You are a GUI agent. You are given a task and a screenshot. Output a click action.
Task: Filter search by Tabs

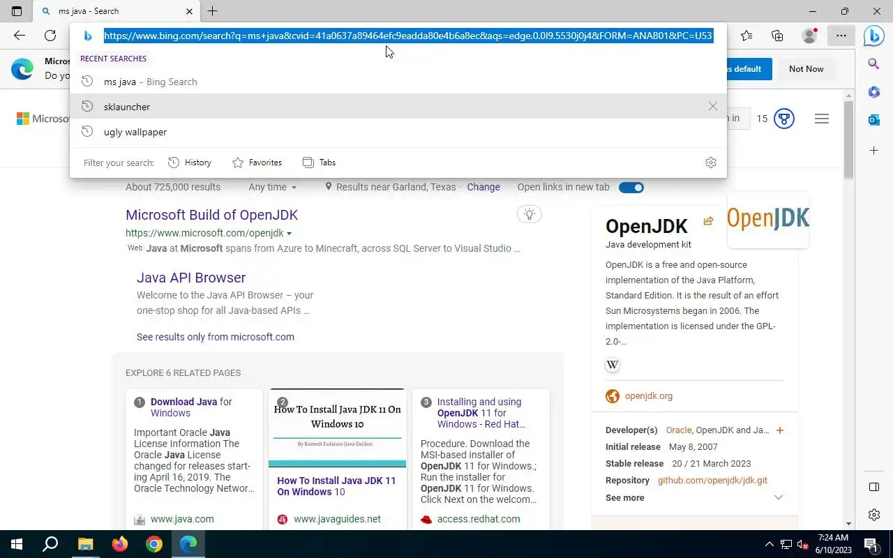pyautogui.click(x=319, y=163)
